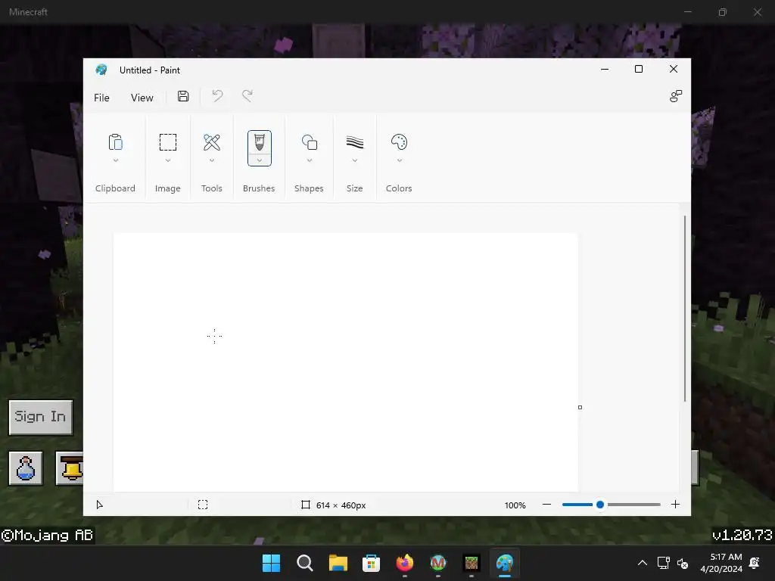Zoom in with the plus button
Image resolution: width=775 pixels, height=581 pixels.
coord(675,505)
